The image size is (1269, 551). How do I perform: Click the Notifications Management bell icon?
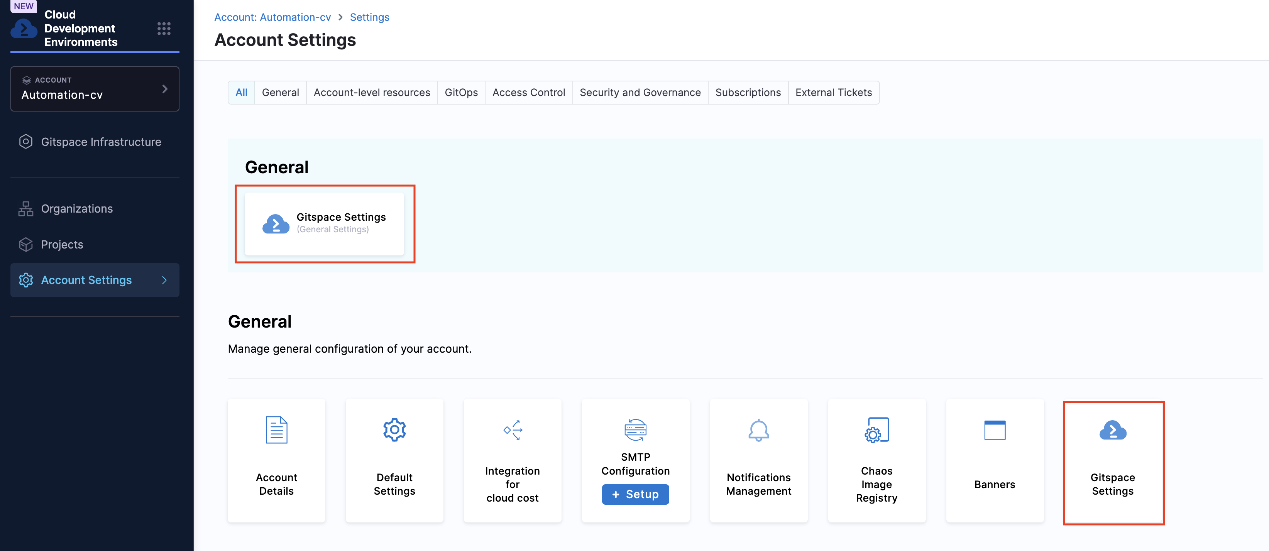coord(758,430)
